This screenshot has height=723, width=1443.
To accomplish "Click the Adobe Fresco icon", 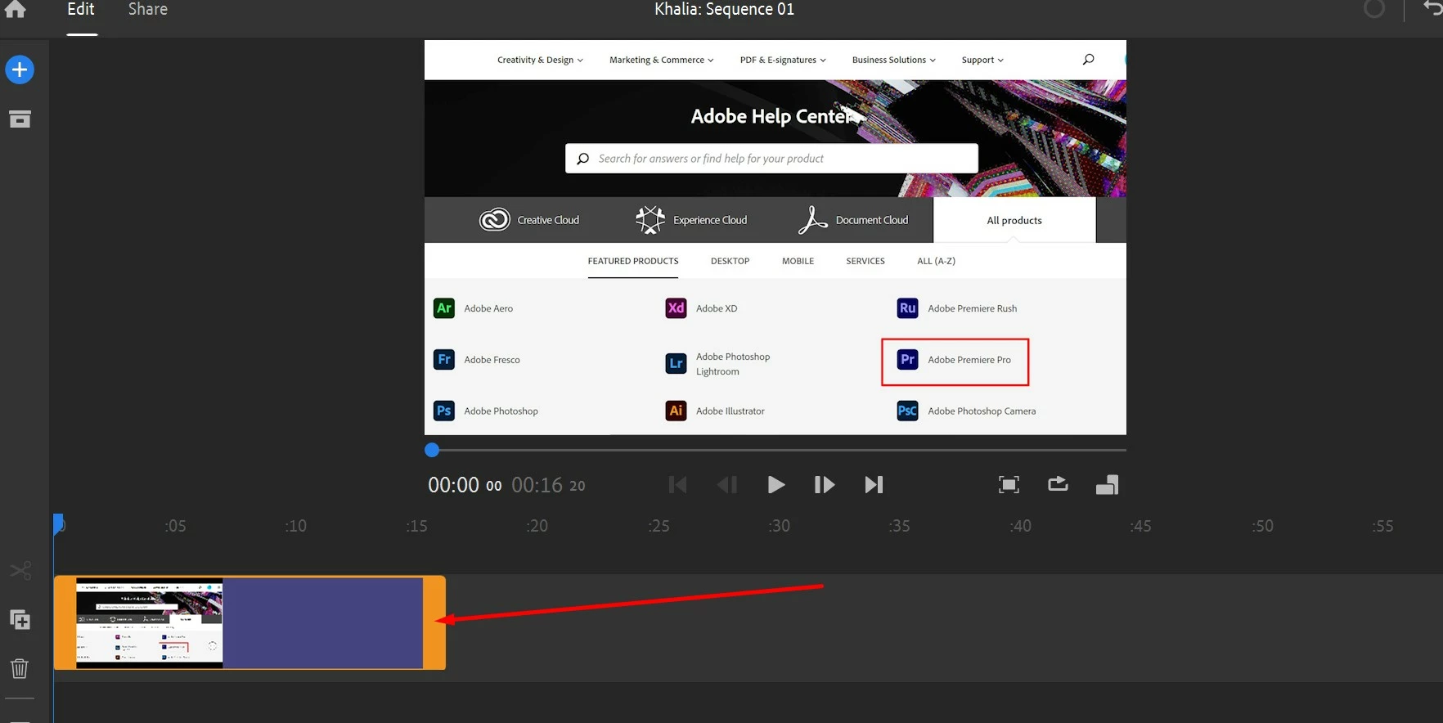I will point(444,359).
